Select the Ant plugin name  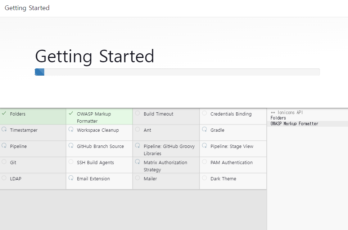click(147, 130)
